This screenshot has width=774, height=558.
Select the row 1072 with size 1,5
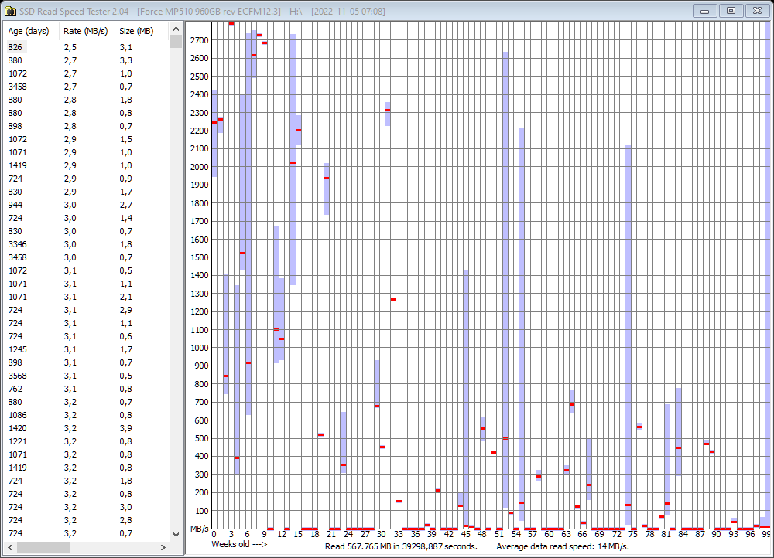coord(87,139)
